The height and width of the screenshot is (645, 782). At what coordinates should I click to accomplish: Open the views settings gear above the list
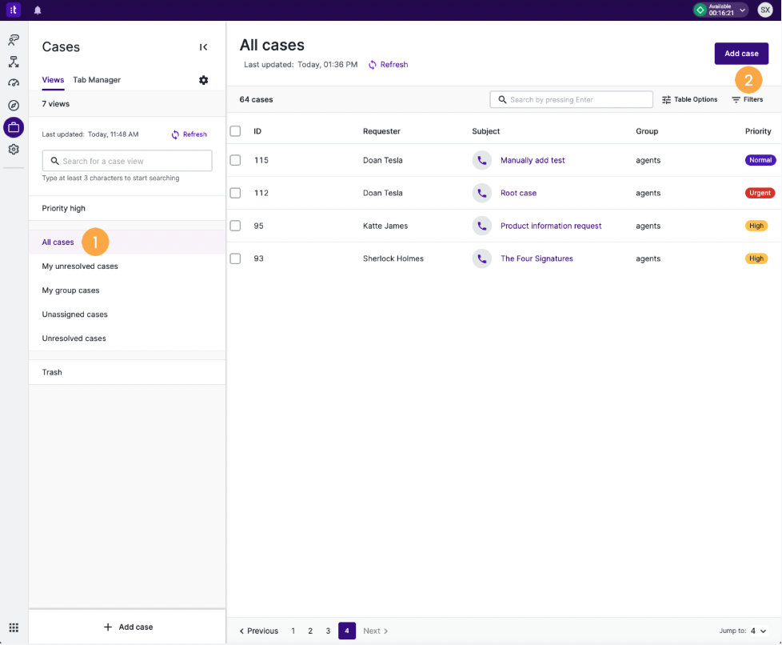(204, 80)
